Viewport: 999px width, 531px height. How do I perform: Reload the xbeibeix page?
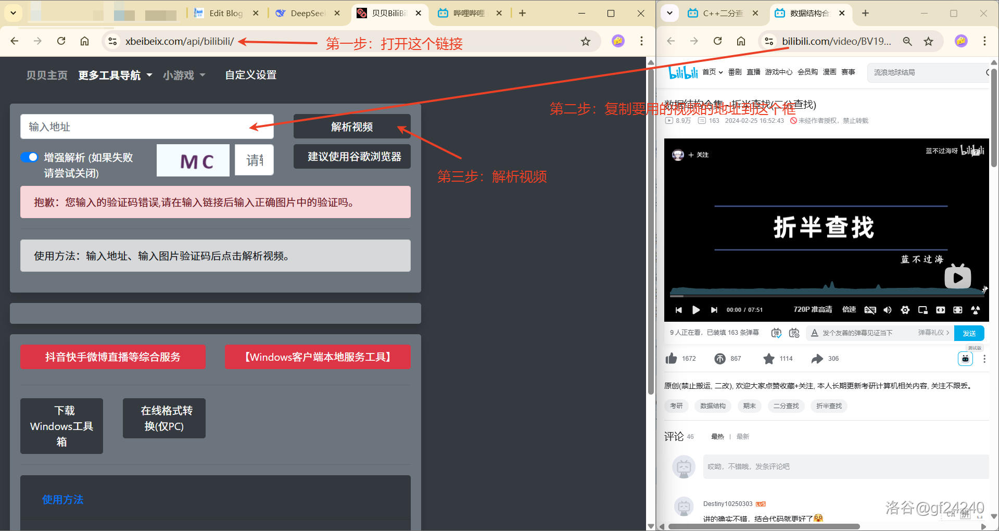61,41
